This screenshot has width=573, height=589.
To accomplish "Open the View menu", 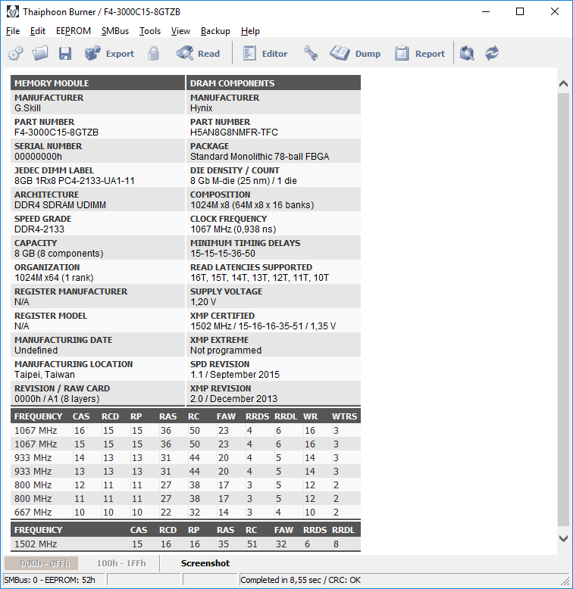I will (x=180, y=31).
